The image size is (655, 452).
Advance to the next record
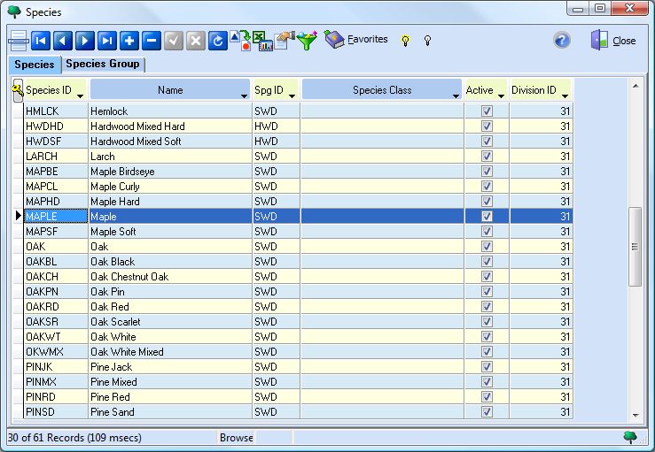(85, 41)
